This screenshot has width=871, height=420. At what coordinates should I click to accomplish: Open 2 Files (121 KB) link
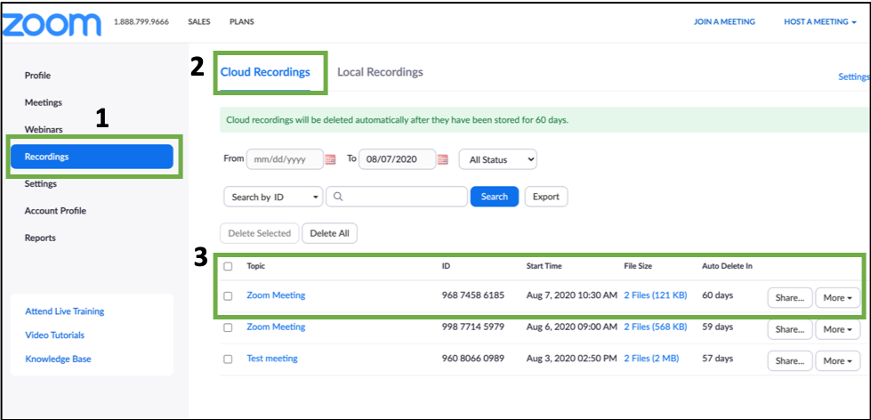pos(656,295)
